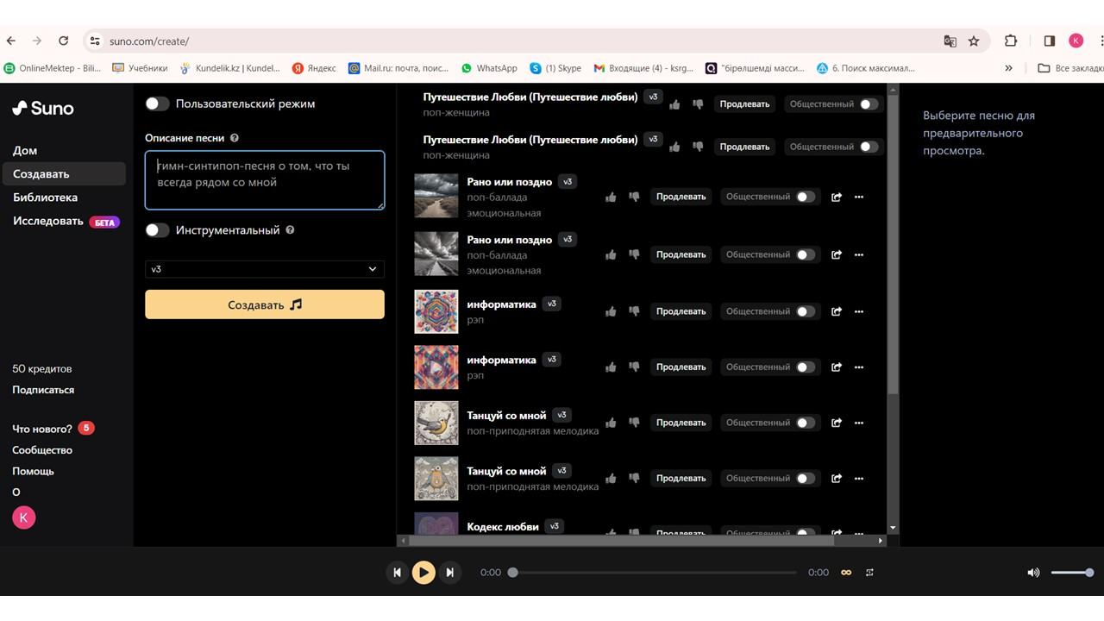Mute the player volume speaker icon

[1033, 573]
